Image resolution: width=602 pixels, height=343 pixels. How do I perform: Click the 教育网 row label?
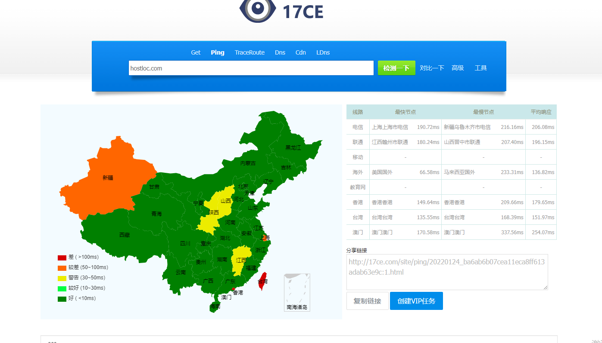358,187
